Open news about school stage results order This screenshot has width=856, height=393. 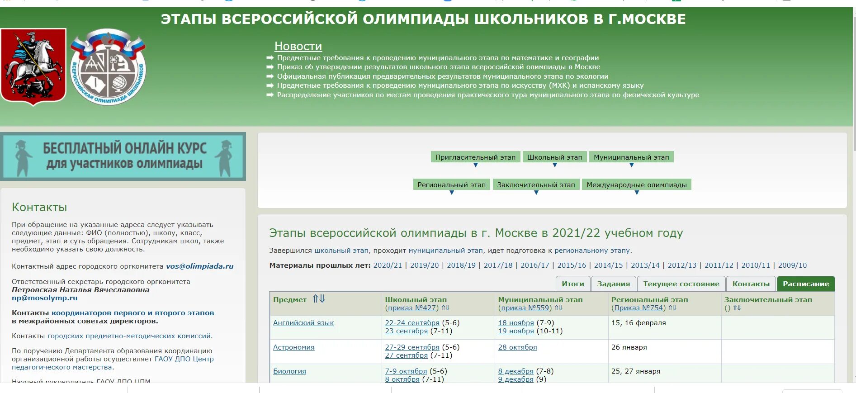coord(439,67)
